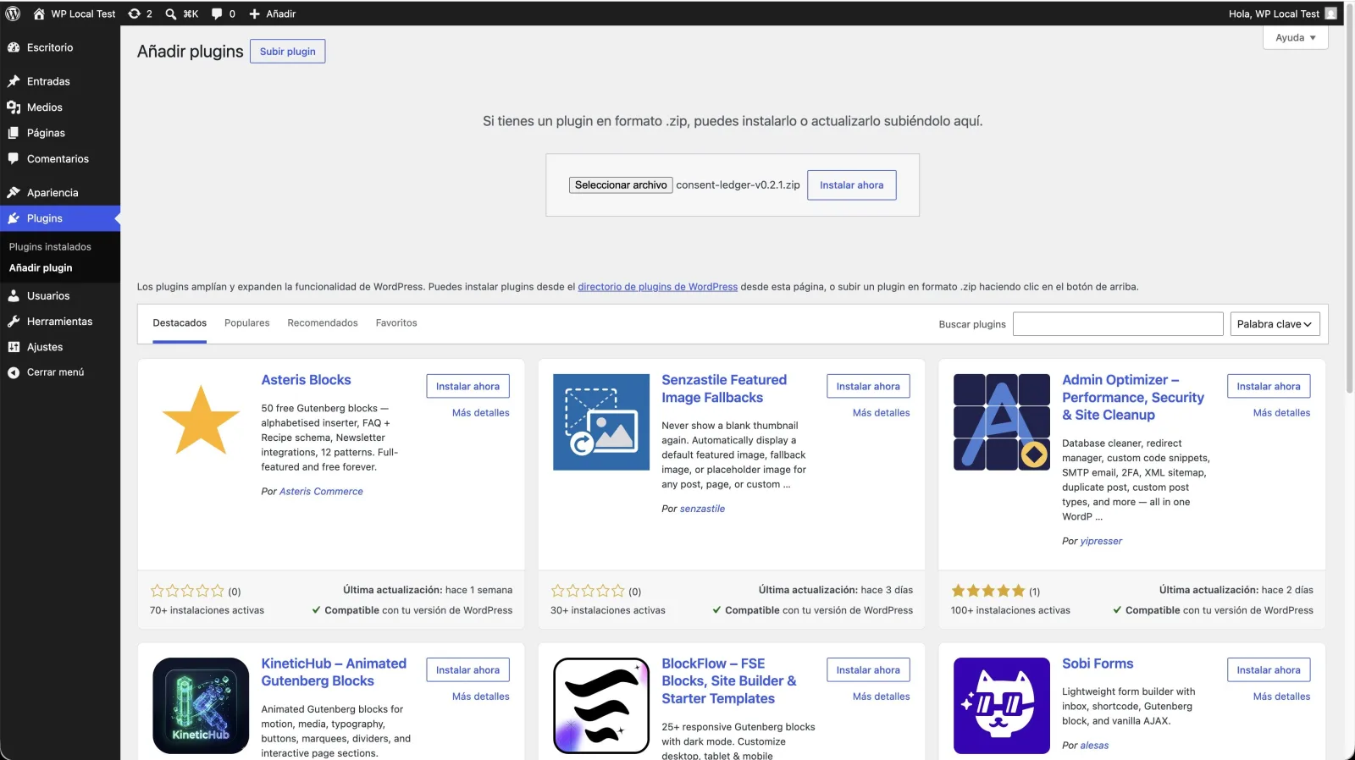Open the WordPress logo menu

coord(13,14)
